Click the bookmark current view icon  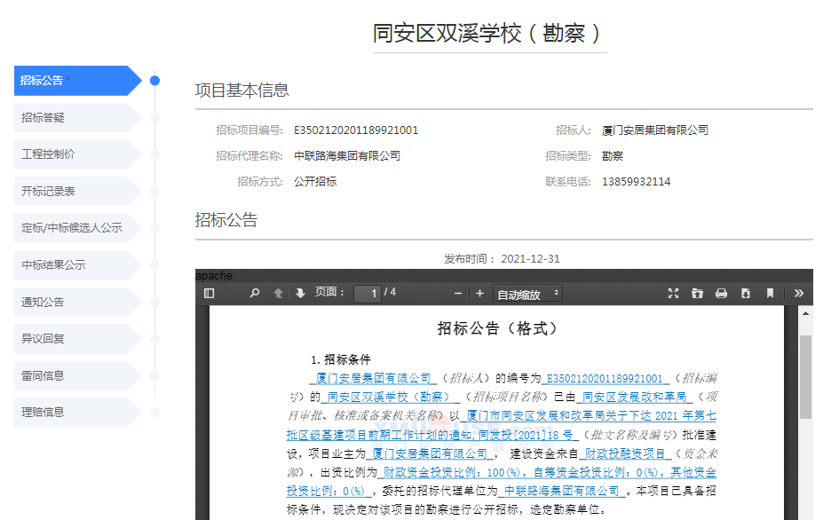click(770, 294)
